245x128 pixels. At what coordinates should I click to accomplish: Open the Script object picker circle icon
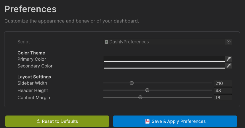[x=228, y=42]
